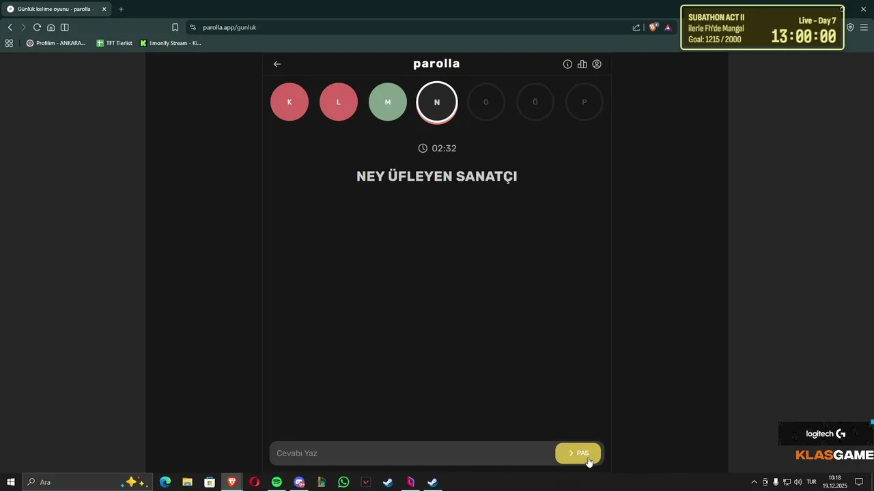Image resolution: width=874 pixels, height=491 pixels.
Task: Open the statistics chart icon
Action: click(582, 64)
